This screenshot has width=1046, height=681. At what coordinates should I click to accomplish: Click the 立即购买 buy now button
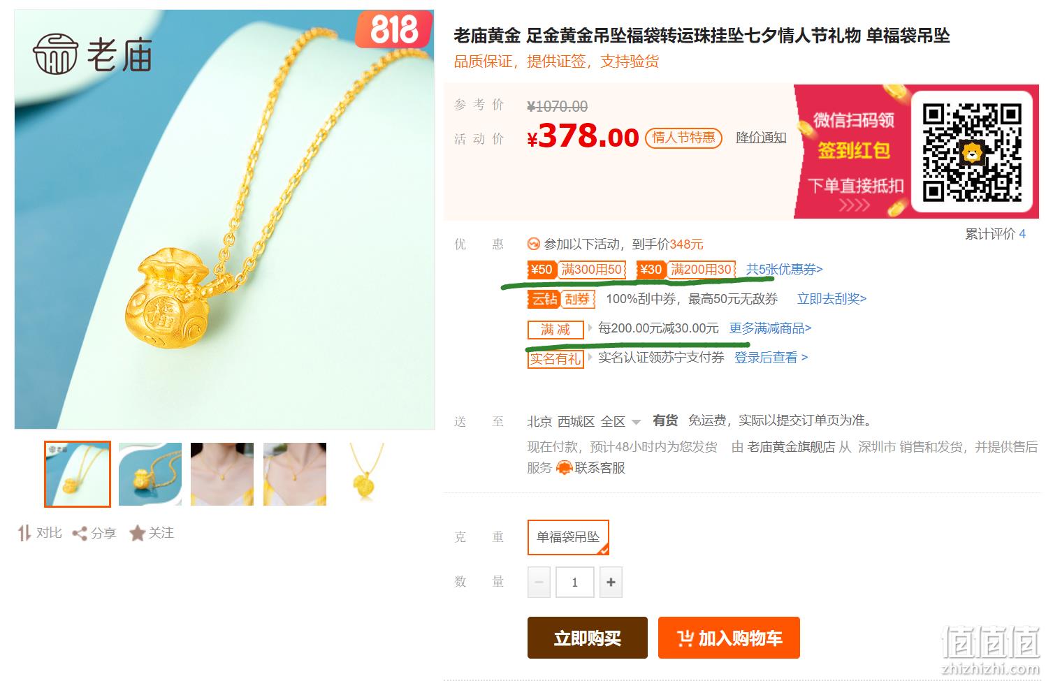(x=588, y=638)
